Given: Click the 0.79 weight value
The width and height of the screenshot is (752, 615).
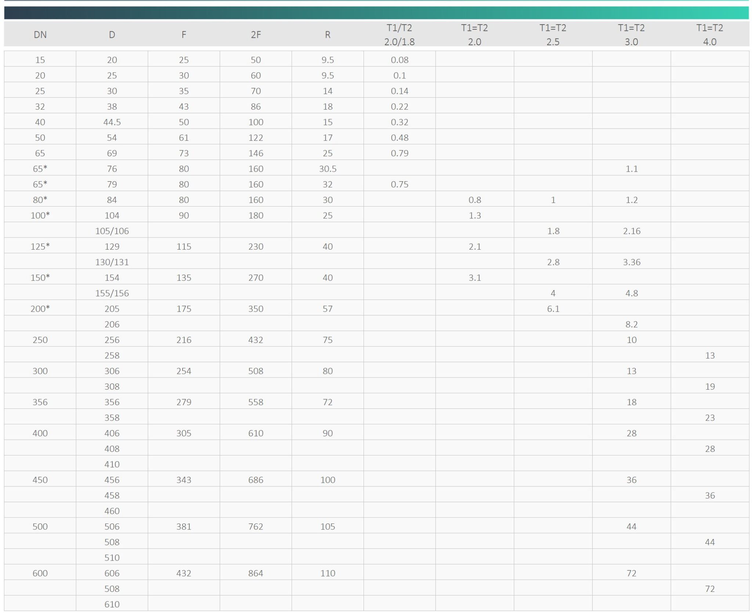Looking at the screenshot, I should coord(399,153).
